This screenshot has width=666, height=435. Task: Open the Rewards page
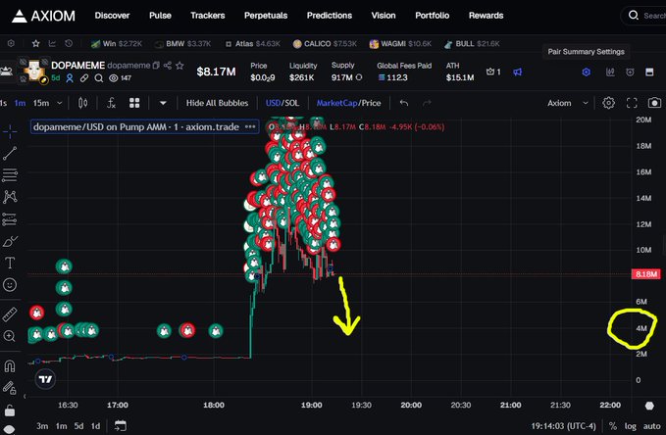(x=487, y=16)
